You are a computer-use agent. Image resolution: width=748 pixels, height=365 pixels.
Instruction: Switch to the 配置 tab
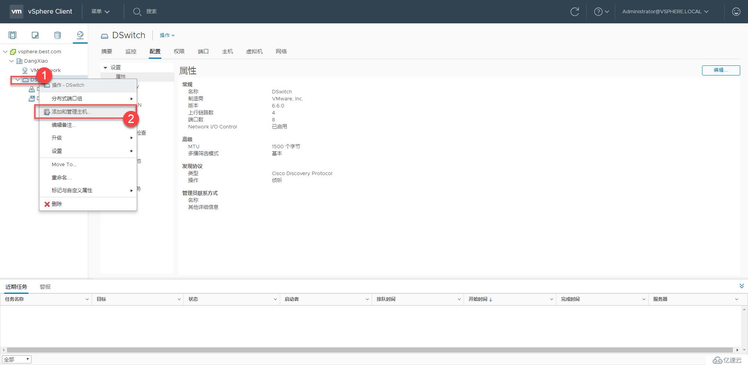155,51
